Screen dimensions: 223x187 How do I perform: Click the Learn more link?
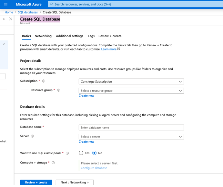coord(109,49)
